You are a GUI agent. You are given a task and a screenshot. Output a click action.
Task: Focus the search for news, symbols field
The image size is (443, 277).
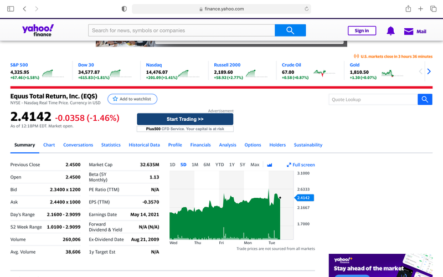(182, 30)
